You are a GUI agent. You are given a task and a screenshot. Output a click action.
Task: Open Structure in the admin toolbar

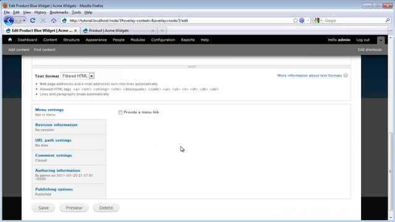(x=72, y=39)
